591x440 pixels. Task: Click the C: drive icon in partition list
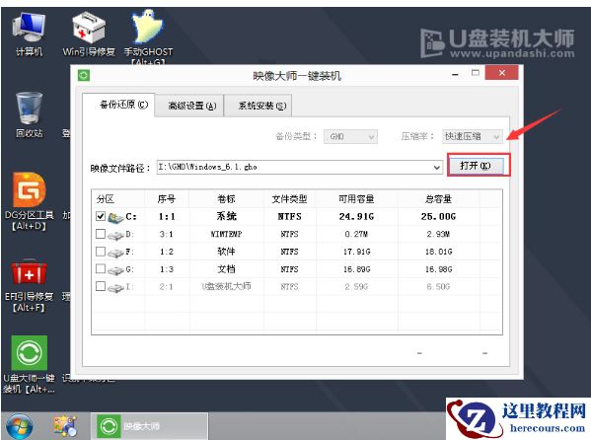tap(115, 218)
